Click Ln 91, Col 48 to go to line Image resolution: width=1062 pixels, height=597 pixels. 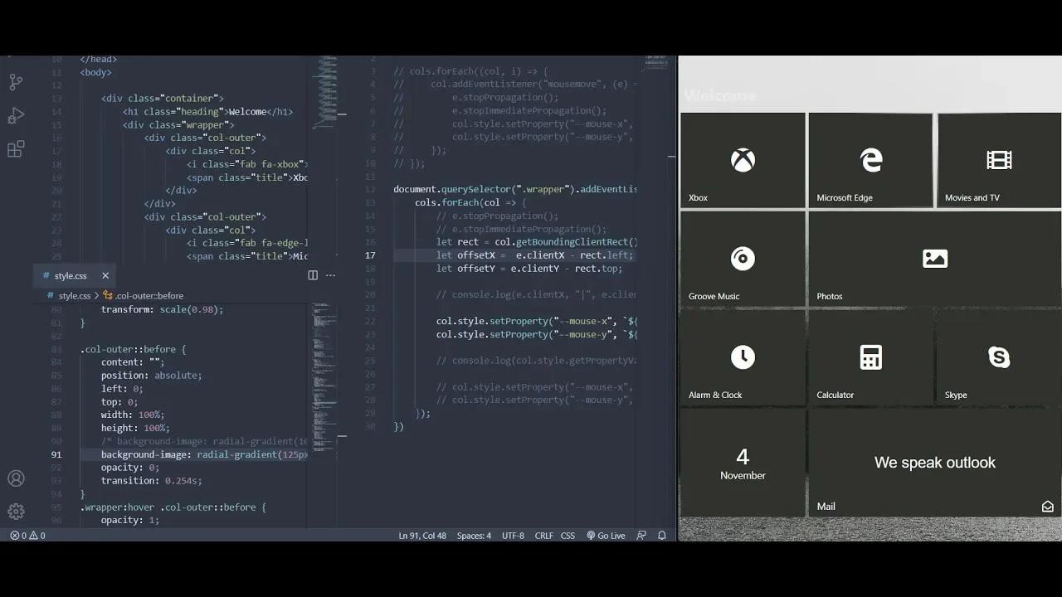click(423, 535)
